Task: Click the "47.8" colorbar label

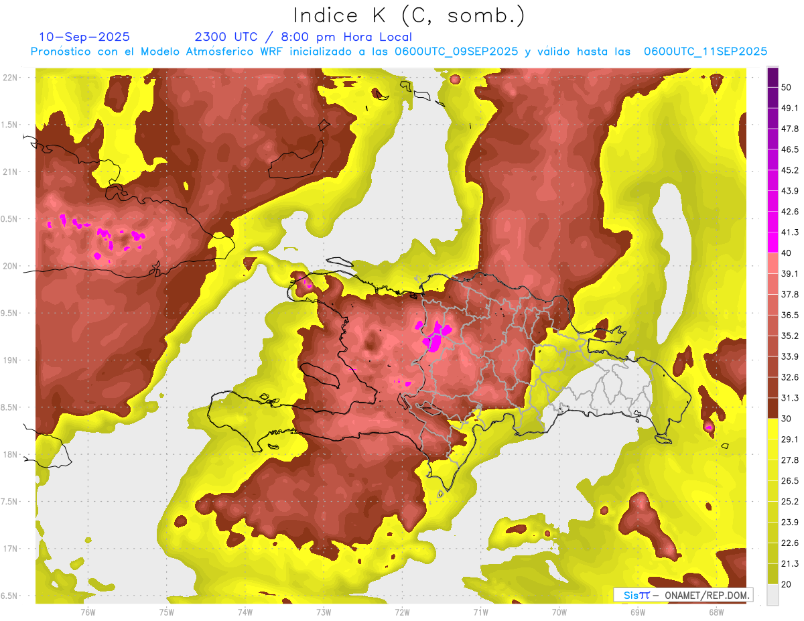Action: point(790,129)
